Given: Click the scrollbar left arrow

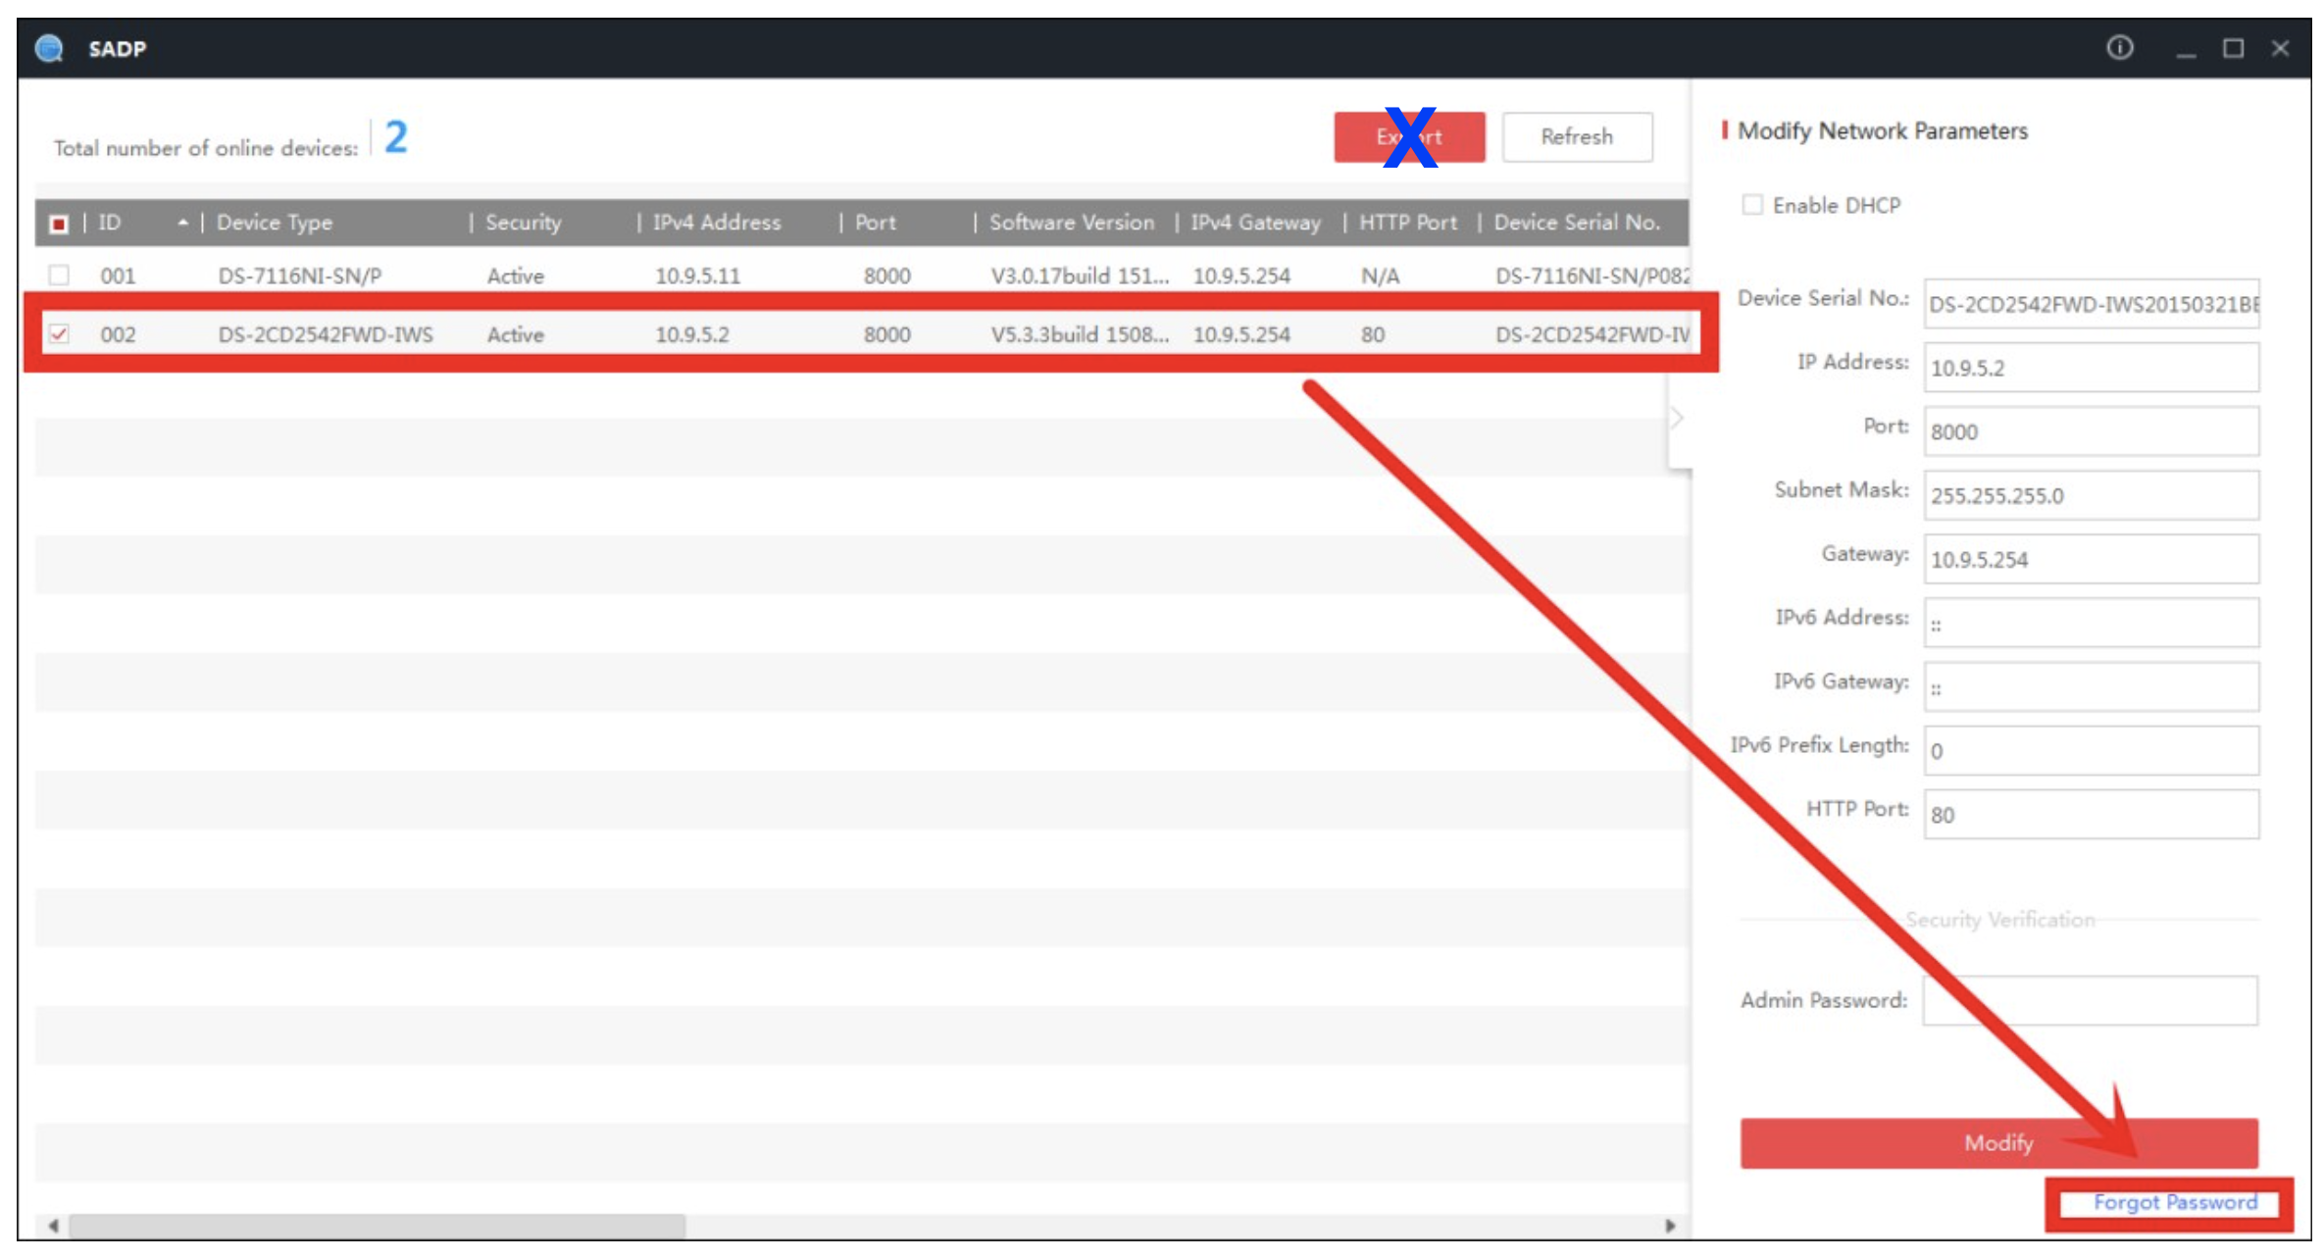Looking at the screenshot, I should [x=54, y=1225].
